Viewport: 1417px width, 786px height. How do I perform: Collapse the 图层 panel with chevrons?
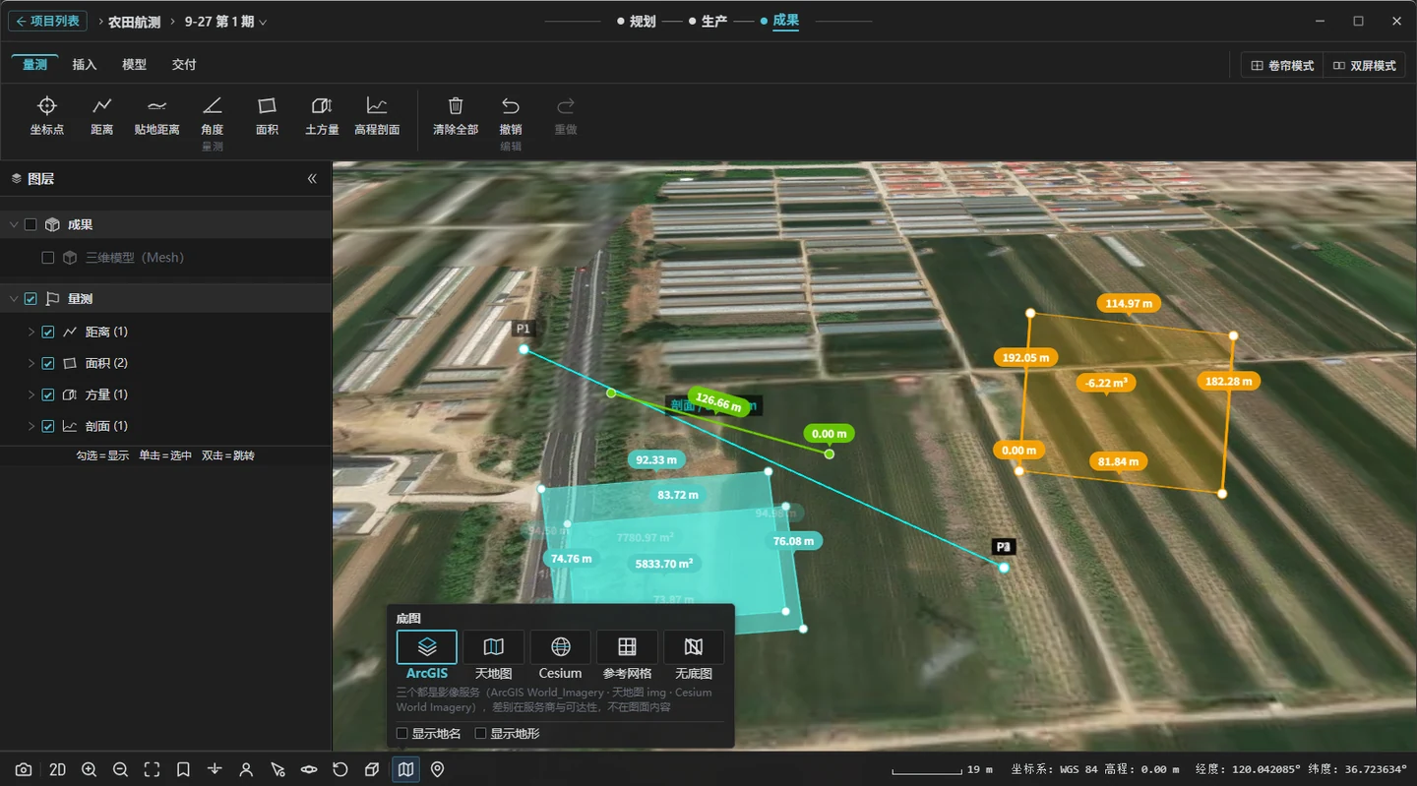tap(312, 179)
